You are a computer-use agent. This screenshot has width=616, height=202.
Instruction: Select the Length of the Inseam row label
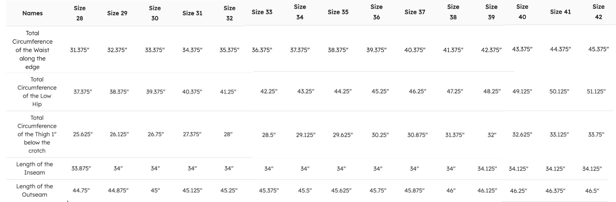point(34,168)
